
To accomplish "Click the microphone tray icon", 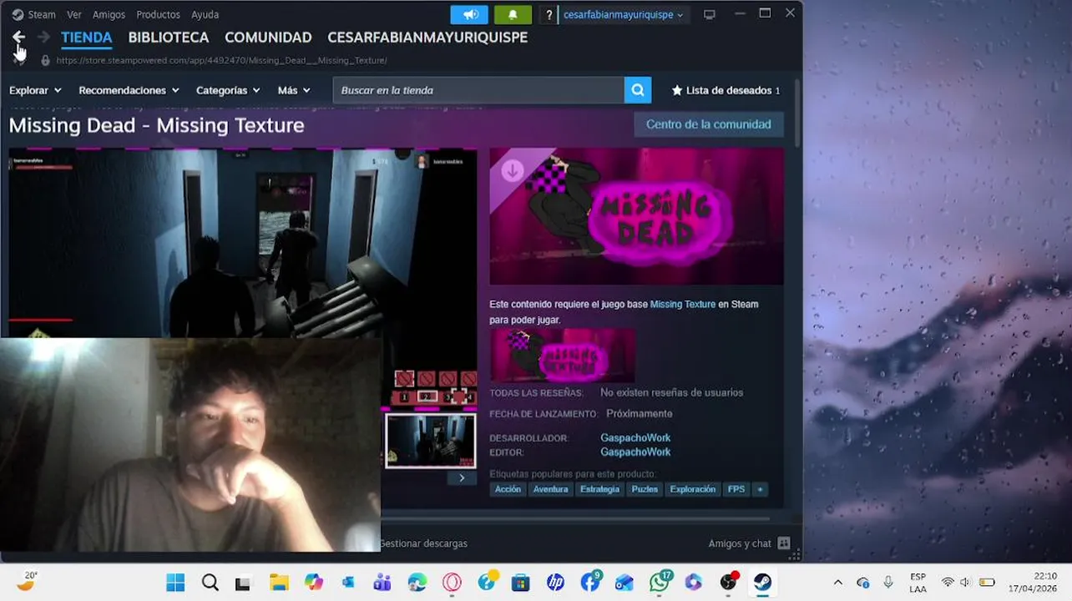I will (x=888, y=583).
